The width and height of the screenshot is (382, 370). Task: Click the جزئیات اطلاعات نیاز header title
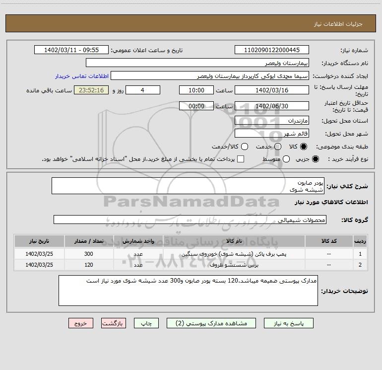coord(338,24)
